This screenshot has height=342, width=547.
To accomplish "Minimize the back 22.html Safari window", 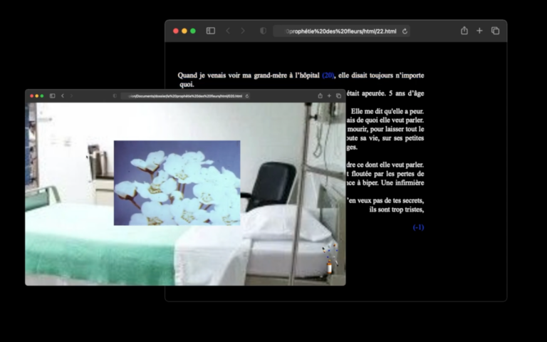I will tap(184, 31).
